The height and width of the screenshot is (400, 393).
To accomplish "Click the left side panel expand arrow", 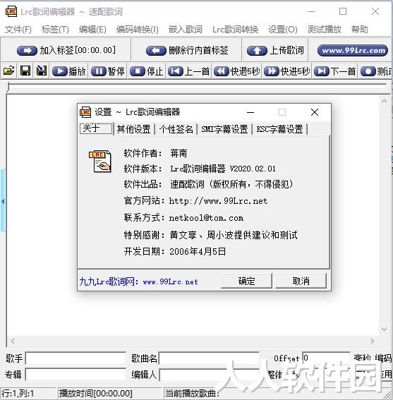I will [x=3, y=201].
